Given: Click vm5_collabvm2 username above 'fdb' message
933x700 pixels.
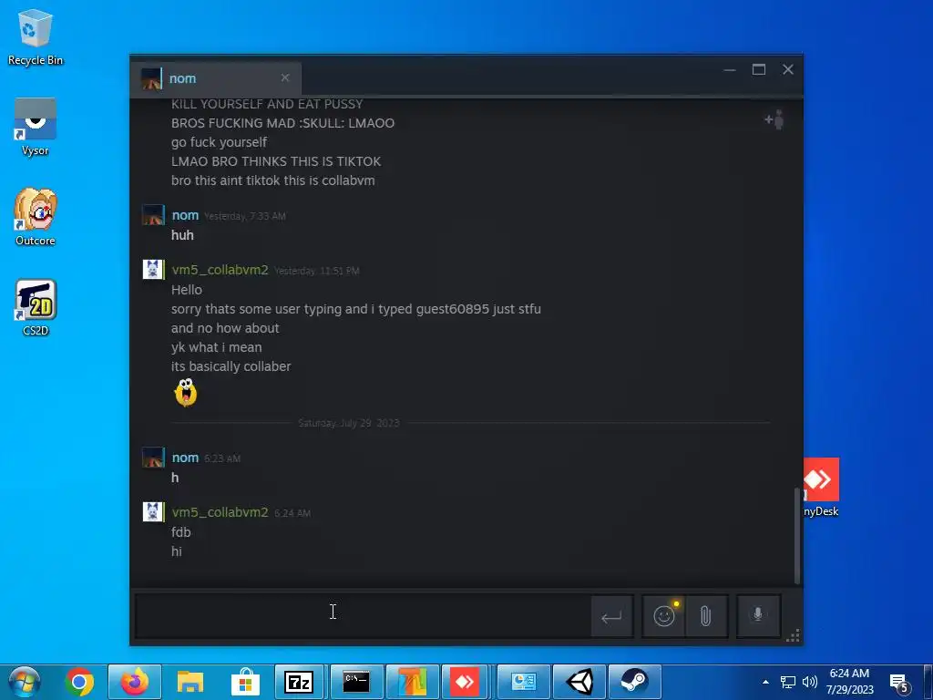Looking at the screenshot, I should [220, 512].
